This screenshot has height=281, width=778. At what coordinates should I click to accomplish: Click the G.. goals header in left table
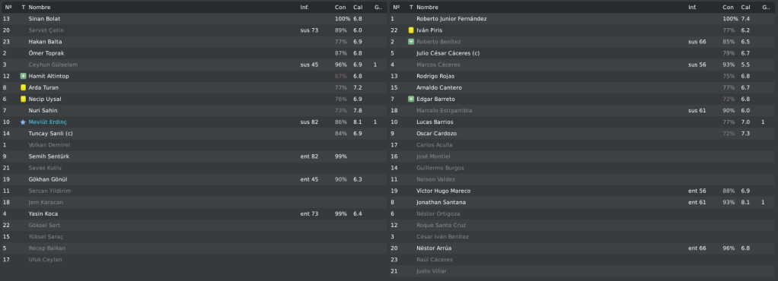point(378,8)
